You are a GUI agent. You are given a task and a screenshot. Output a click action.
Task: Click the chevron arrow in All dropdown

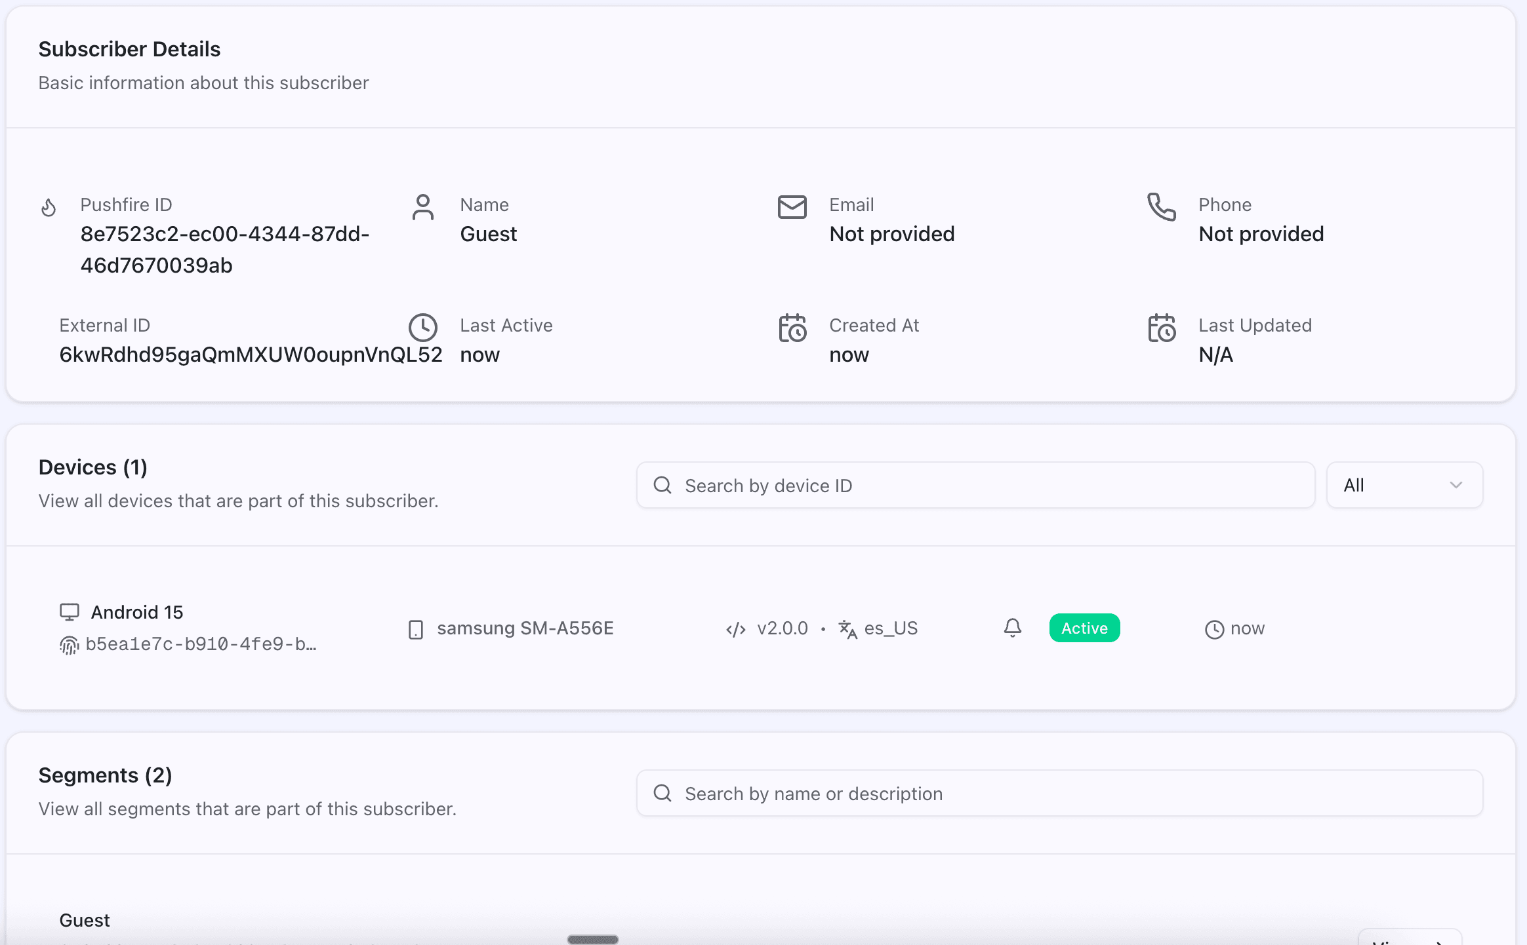click(1456, 485)
